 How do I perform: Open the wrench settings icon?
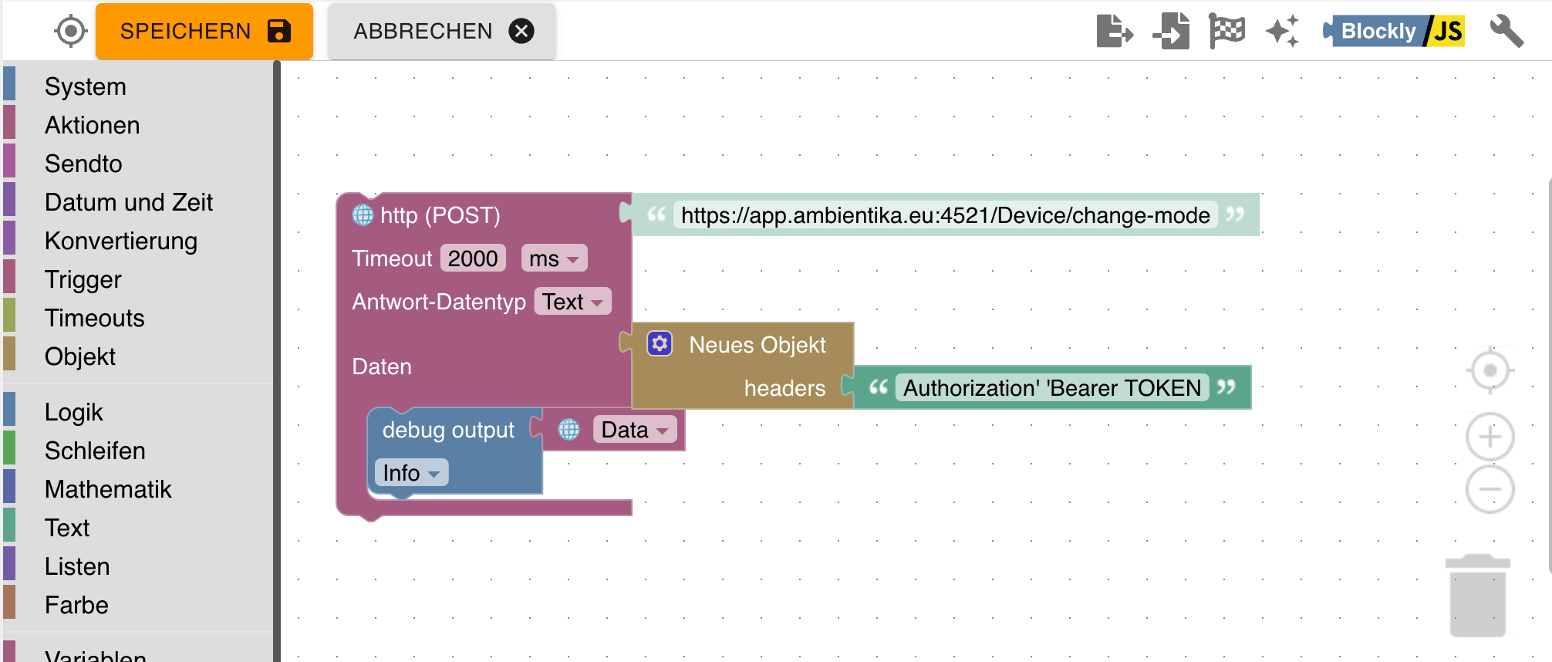tap(1506, 32)
